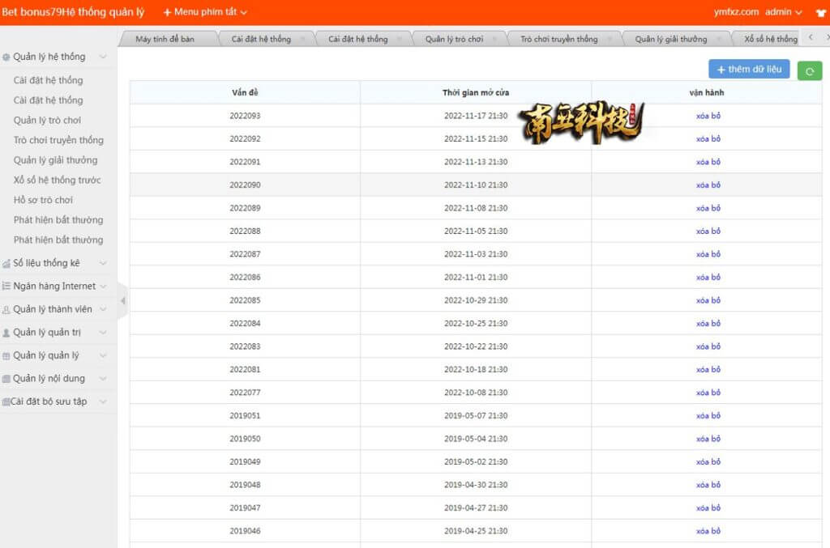Image resolution: width=830 pixels, height=548 pixels.
Task: Switch to the Máy tính để bàn tab
Action: [x=165, y=39]
